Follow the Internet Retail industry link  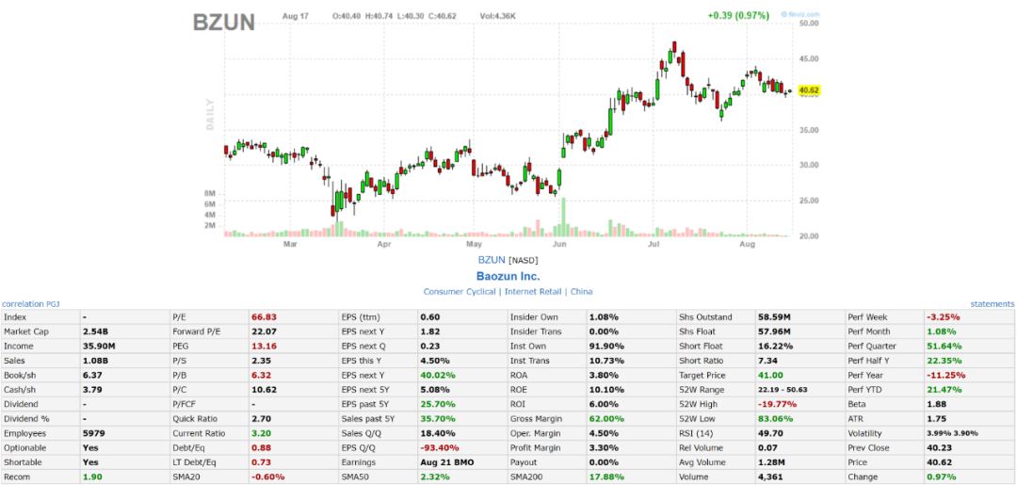[533, 292]
